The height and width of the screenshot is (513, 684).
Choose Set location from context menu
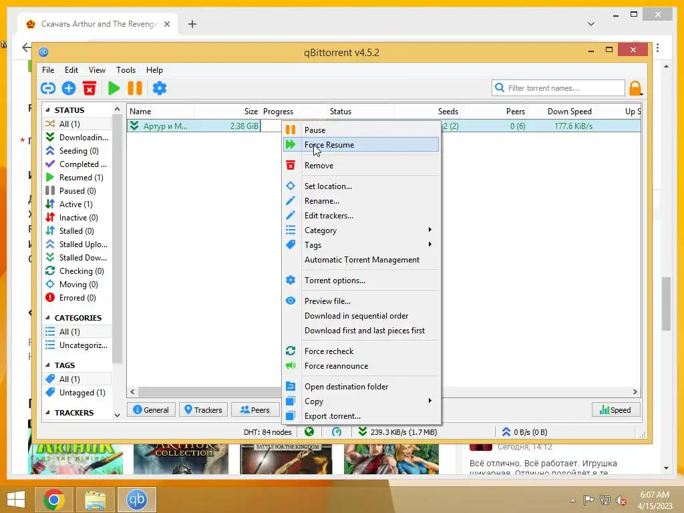coord(361,186)
